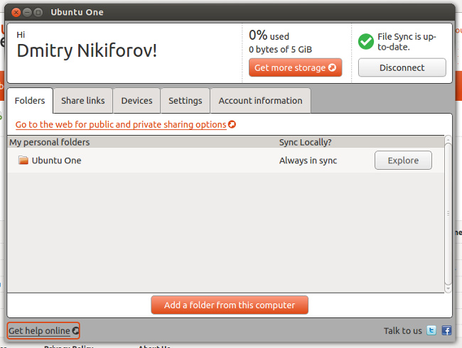
Task: Minimize the Ubuntu One window
Action: click(x=27, y=12)
